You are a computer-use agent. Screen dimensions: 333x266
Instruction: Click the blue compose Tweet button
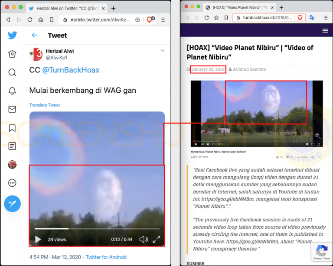click(x=12, y=204)
